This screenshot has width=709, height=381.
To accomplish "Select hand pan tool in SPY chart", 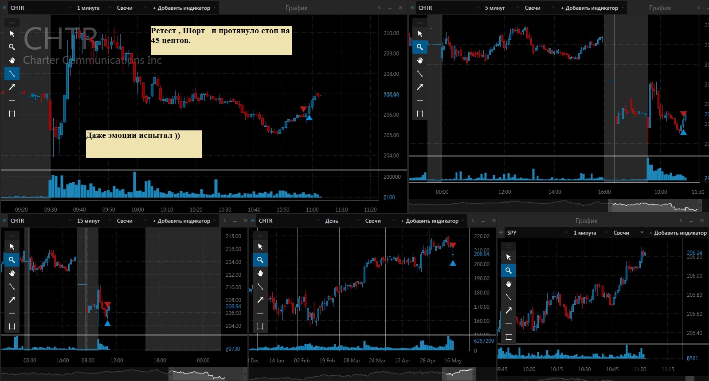I will pyautogui.click(x=509, y=284).
